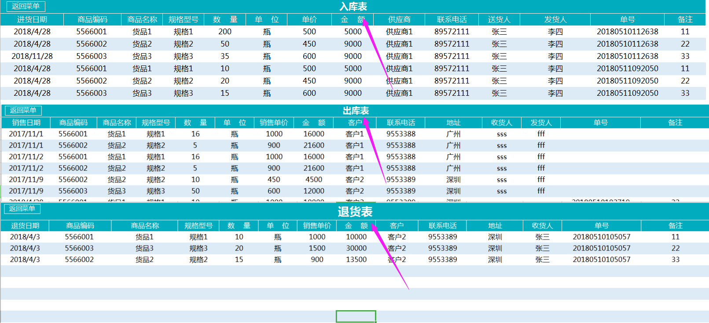Screen dimensions: 709x323
Task: Click 联系电话 header in 入库表
Action: pos(452,19)
